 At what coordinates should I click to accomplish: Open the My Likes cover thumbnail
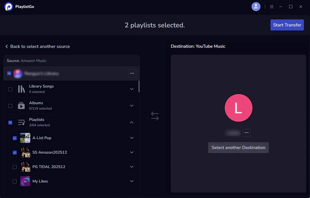25,181
